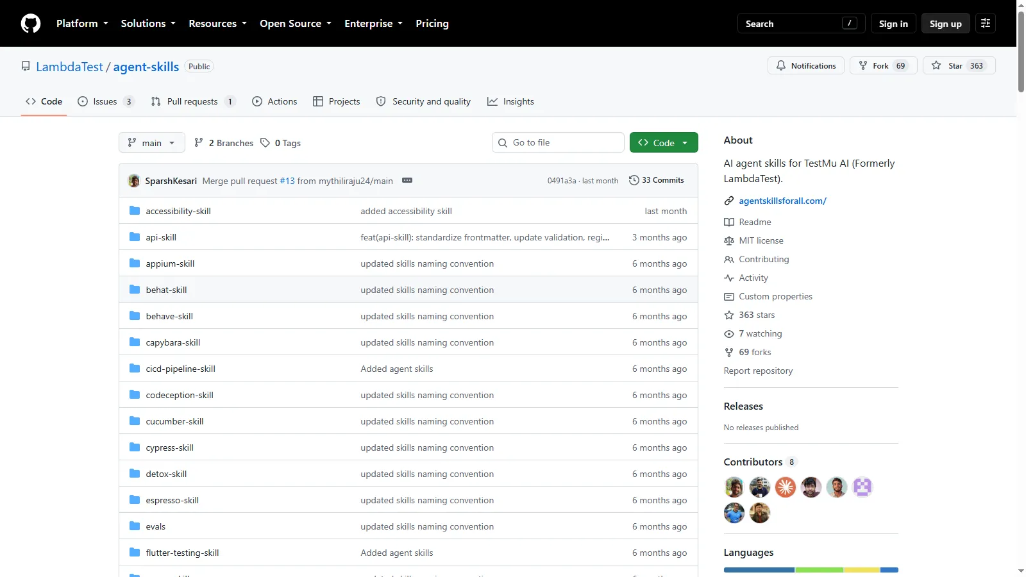Open the agent-skills repository name link
The width and height of the screenshot is (1026, 577).
(146, 67)
